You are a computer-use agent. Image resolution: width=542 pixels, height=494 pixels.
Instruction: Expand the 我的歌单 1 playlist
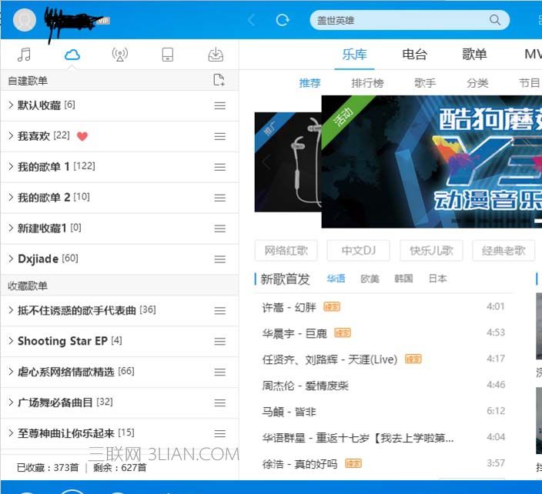[x=11, y=166]
